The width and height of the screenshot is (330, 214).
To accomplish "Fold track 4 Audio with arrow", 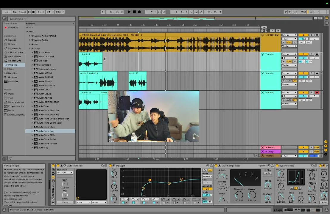I will (x=262, y=93).
